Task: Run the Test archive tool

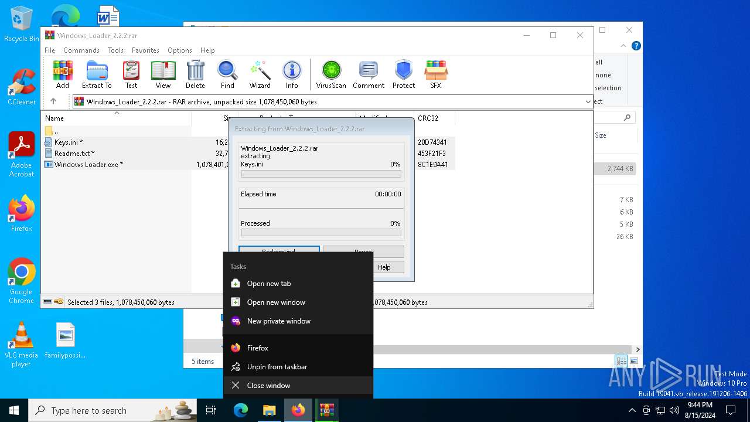Action: pos(131,74)
